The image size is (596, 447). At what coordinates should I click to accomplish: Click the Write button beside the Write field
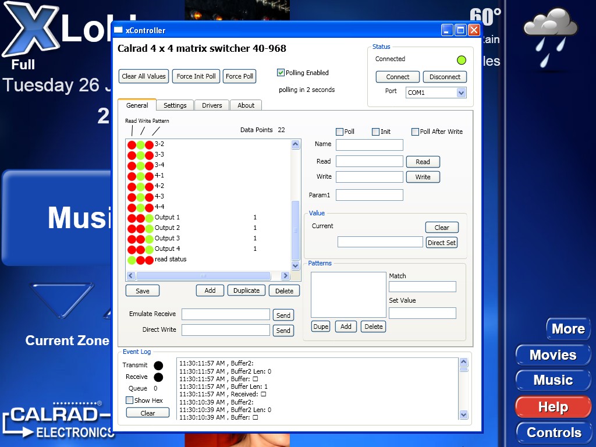pos(423,177)
